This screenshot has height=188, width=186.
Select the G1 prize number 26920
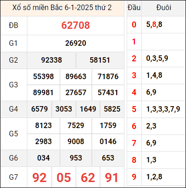[76, 43]
